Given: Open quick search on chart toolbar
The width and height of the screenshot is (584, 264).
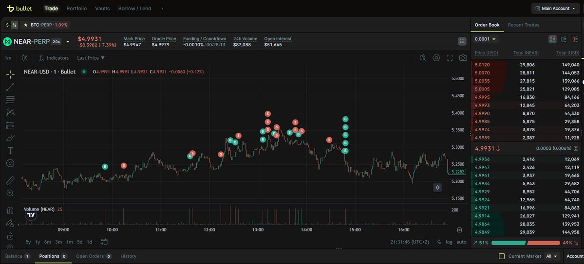Looking at the screenshot, I should pyautogui.click(x=423, y=58).
